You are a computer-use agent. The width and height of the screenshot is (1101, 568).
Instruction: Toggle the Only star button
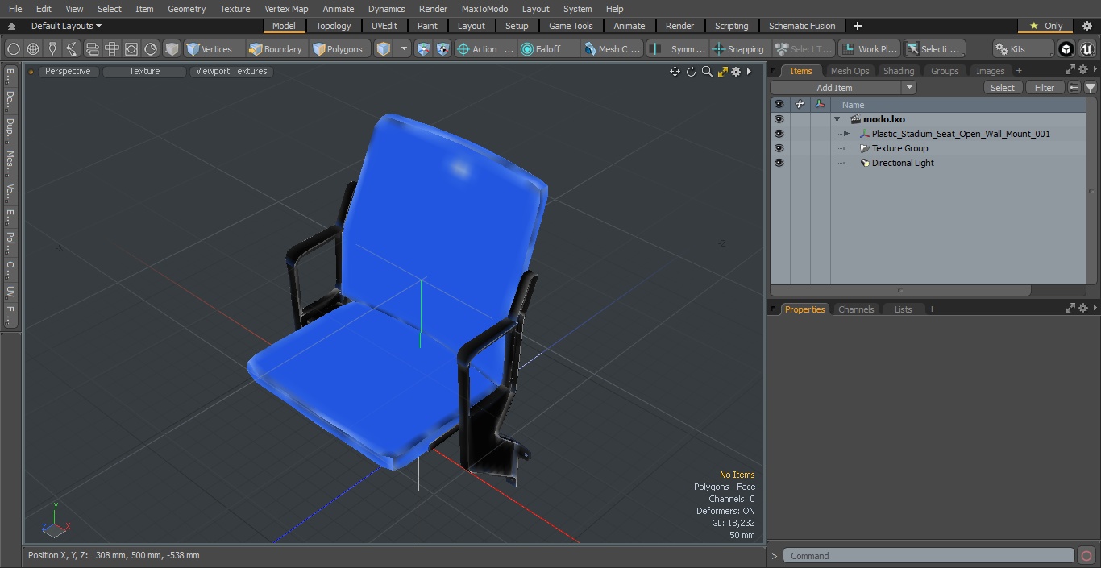(1045, 26)
